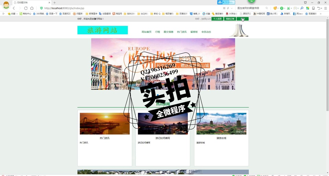Click the undo close-tab arrow icon
This screenshot has width=329, height=176.
coord(319,8)
